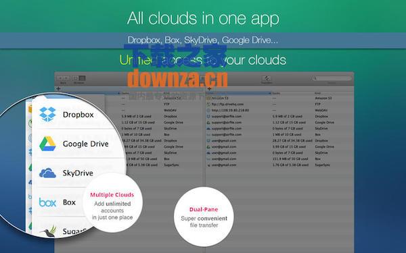Screen dimensions: 406x253
Task: Select the SkyDrive cloud logo
Action: [47, 173]
